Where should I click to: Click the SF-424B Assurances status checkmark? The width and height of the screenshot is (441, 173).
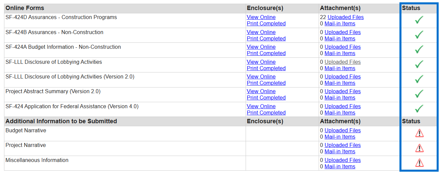419,35
